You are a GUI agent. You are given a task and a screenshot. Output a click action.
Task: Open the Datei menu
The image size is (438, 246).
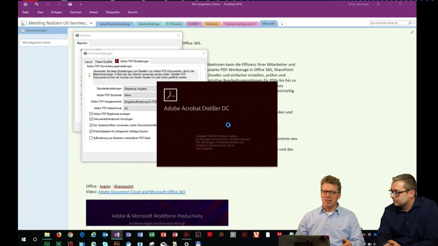(x=26, y=12)
